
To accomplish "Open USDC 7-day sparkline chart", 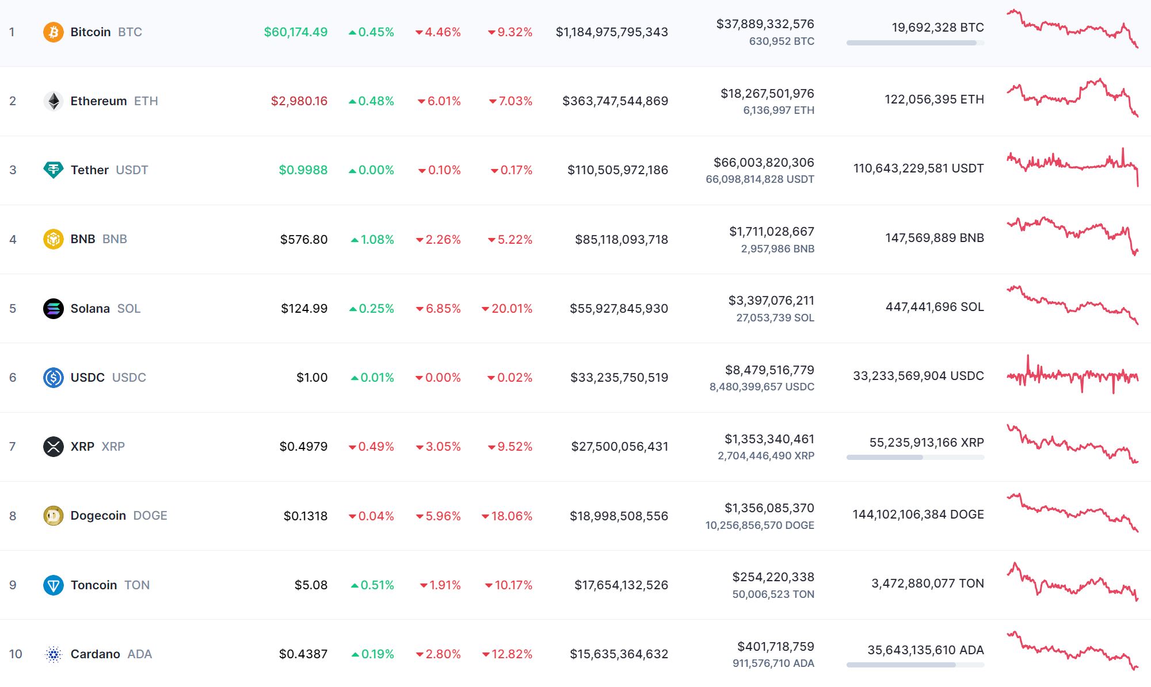I will tap(1072, 376).
